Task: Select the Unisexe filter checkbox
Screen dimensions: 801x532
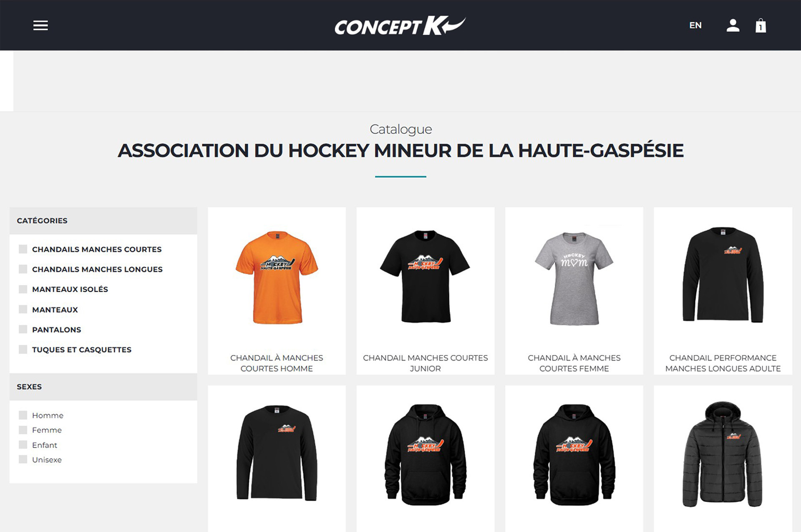Action: coord(23,459)
